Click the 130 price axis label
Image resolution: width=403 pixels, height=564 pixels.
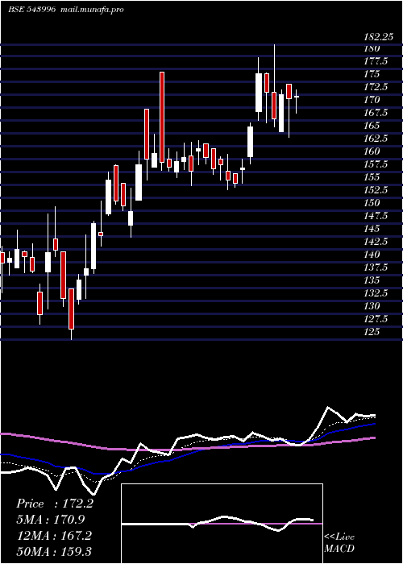tap(372, 306)
